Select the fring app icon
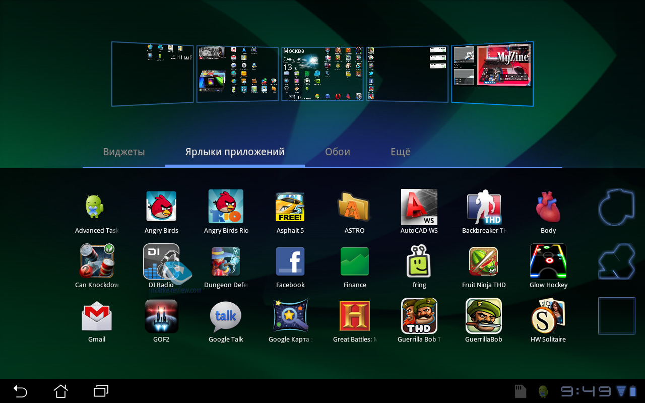 coord(419,261)
